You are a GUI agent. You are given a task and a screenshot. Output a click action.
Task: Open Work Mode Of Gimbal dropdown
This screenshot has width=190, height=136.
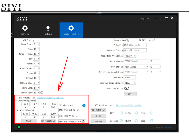130,56
